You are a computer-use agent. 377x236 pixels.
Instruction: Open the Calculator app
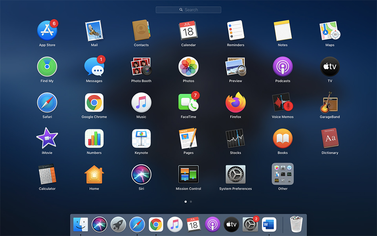[47, 174]
